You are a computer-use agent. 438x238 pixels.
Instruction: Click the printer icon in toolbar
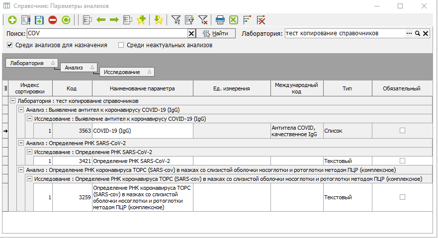(x=220, y=20)
